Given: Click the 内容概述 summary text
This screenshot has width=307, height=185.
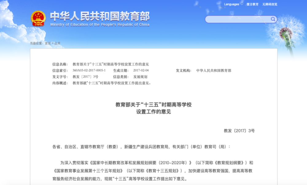Looking at the screenshot, I should pyautogui.click(x=112, y=83).
